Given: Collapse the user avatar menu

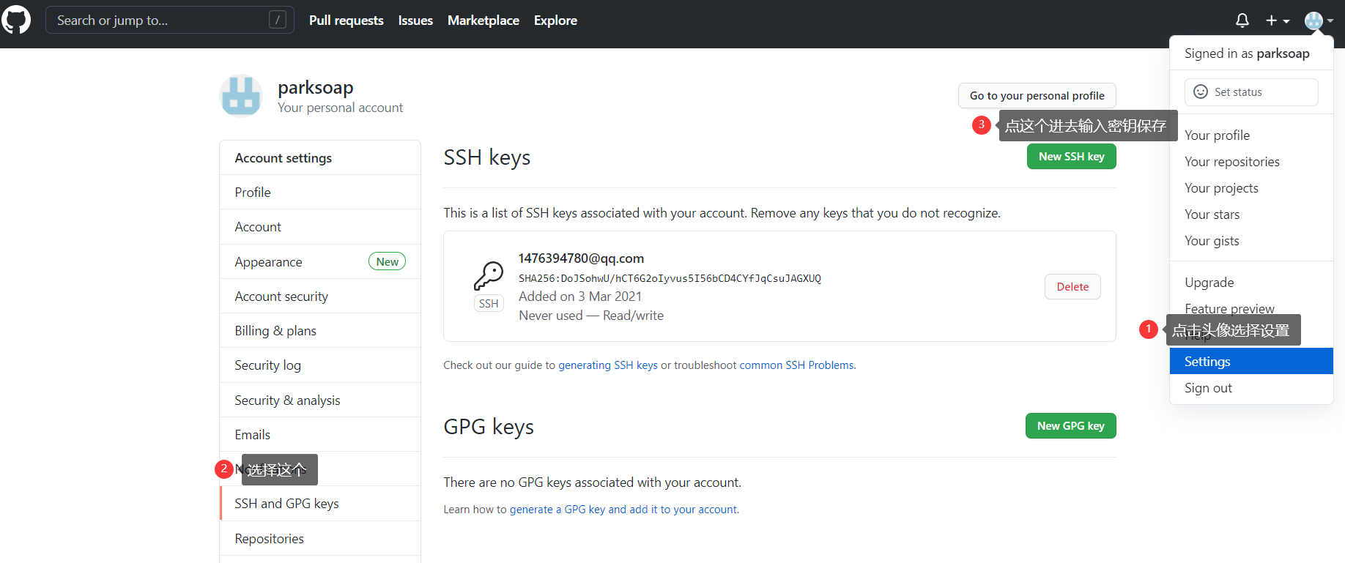Looking at the screenshot, I should pos(1319,20).
